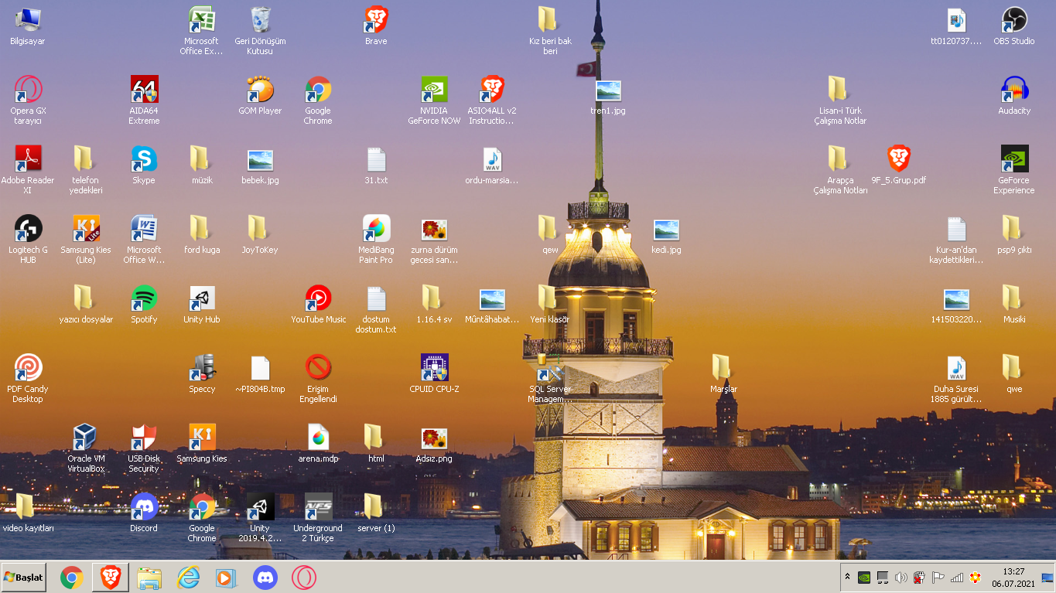Launch NVIDIA GeForce NOW shortcut
The height and width of the screenshot is (593, 1056).
click(x=434, y=90)
